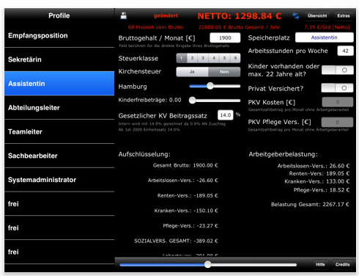Click the Aufschlüsselung heading
The height and width of the screenshot is (276, 359).
[x=144, y=154]
